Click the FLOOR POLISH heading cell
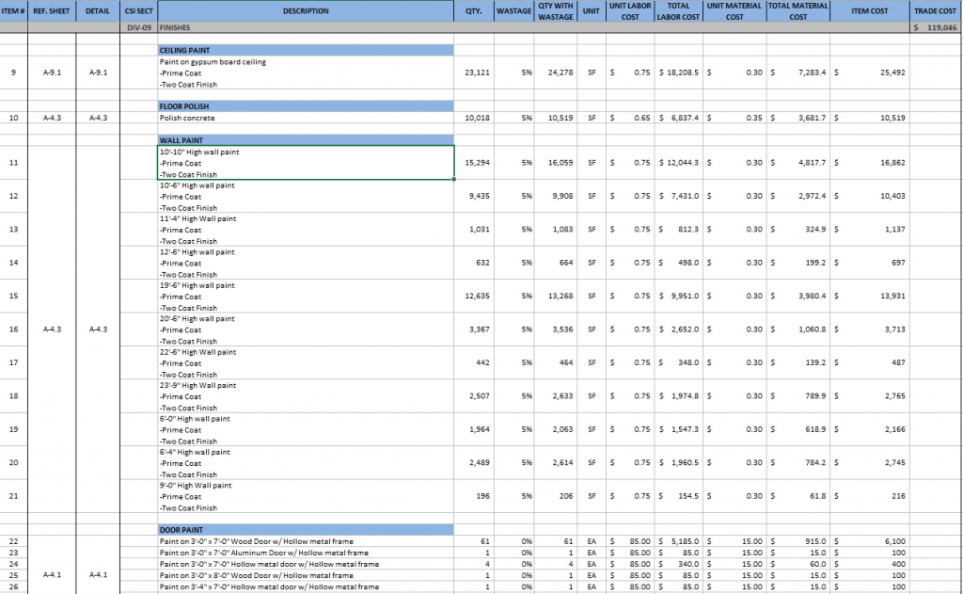The image size is (963, 594). point(306,106)
